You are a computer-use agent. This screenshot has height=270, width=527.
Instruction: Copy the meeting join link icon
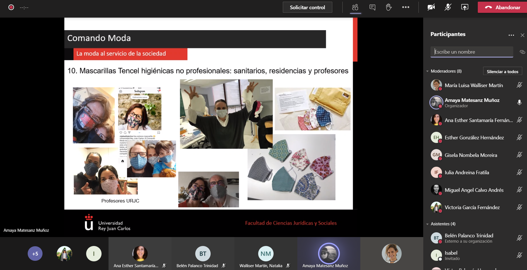[522, 52]
